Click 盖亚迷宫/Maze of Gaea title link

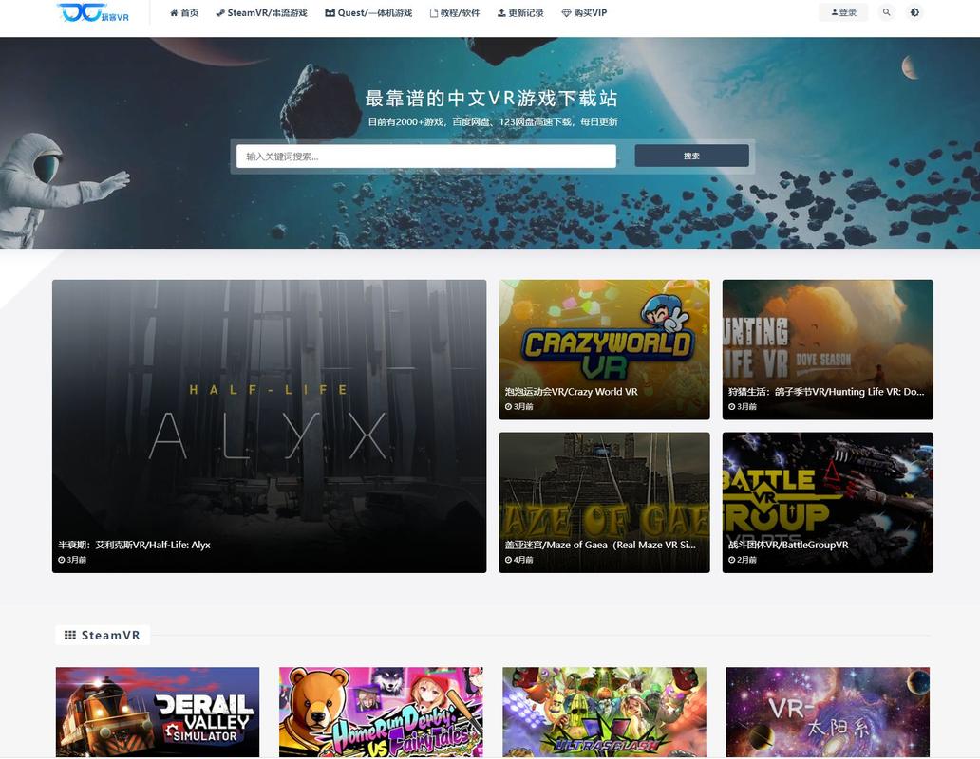click(x=600, y=545)
